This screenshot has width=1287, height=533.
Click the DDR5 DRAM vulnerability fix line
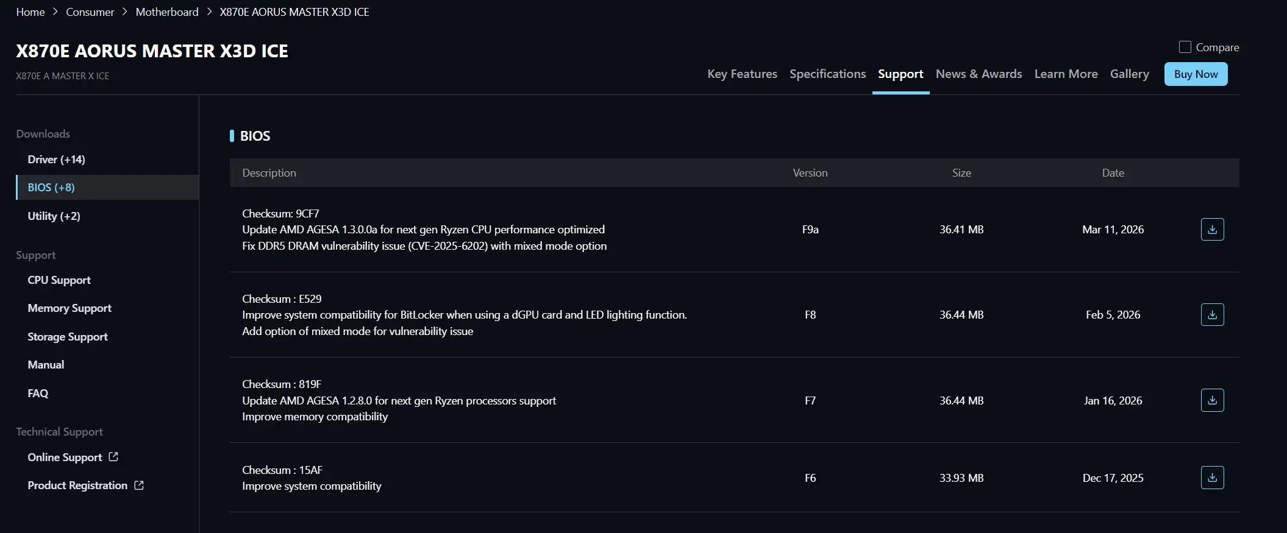(424, 246)
